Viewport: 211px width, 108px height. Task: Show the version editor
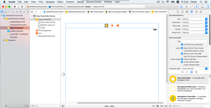point(191,7)
